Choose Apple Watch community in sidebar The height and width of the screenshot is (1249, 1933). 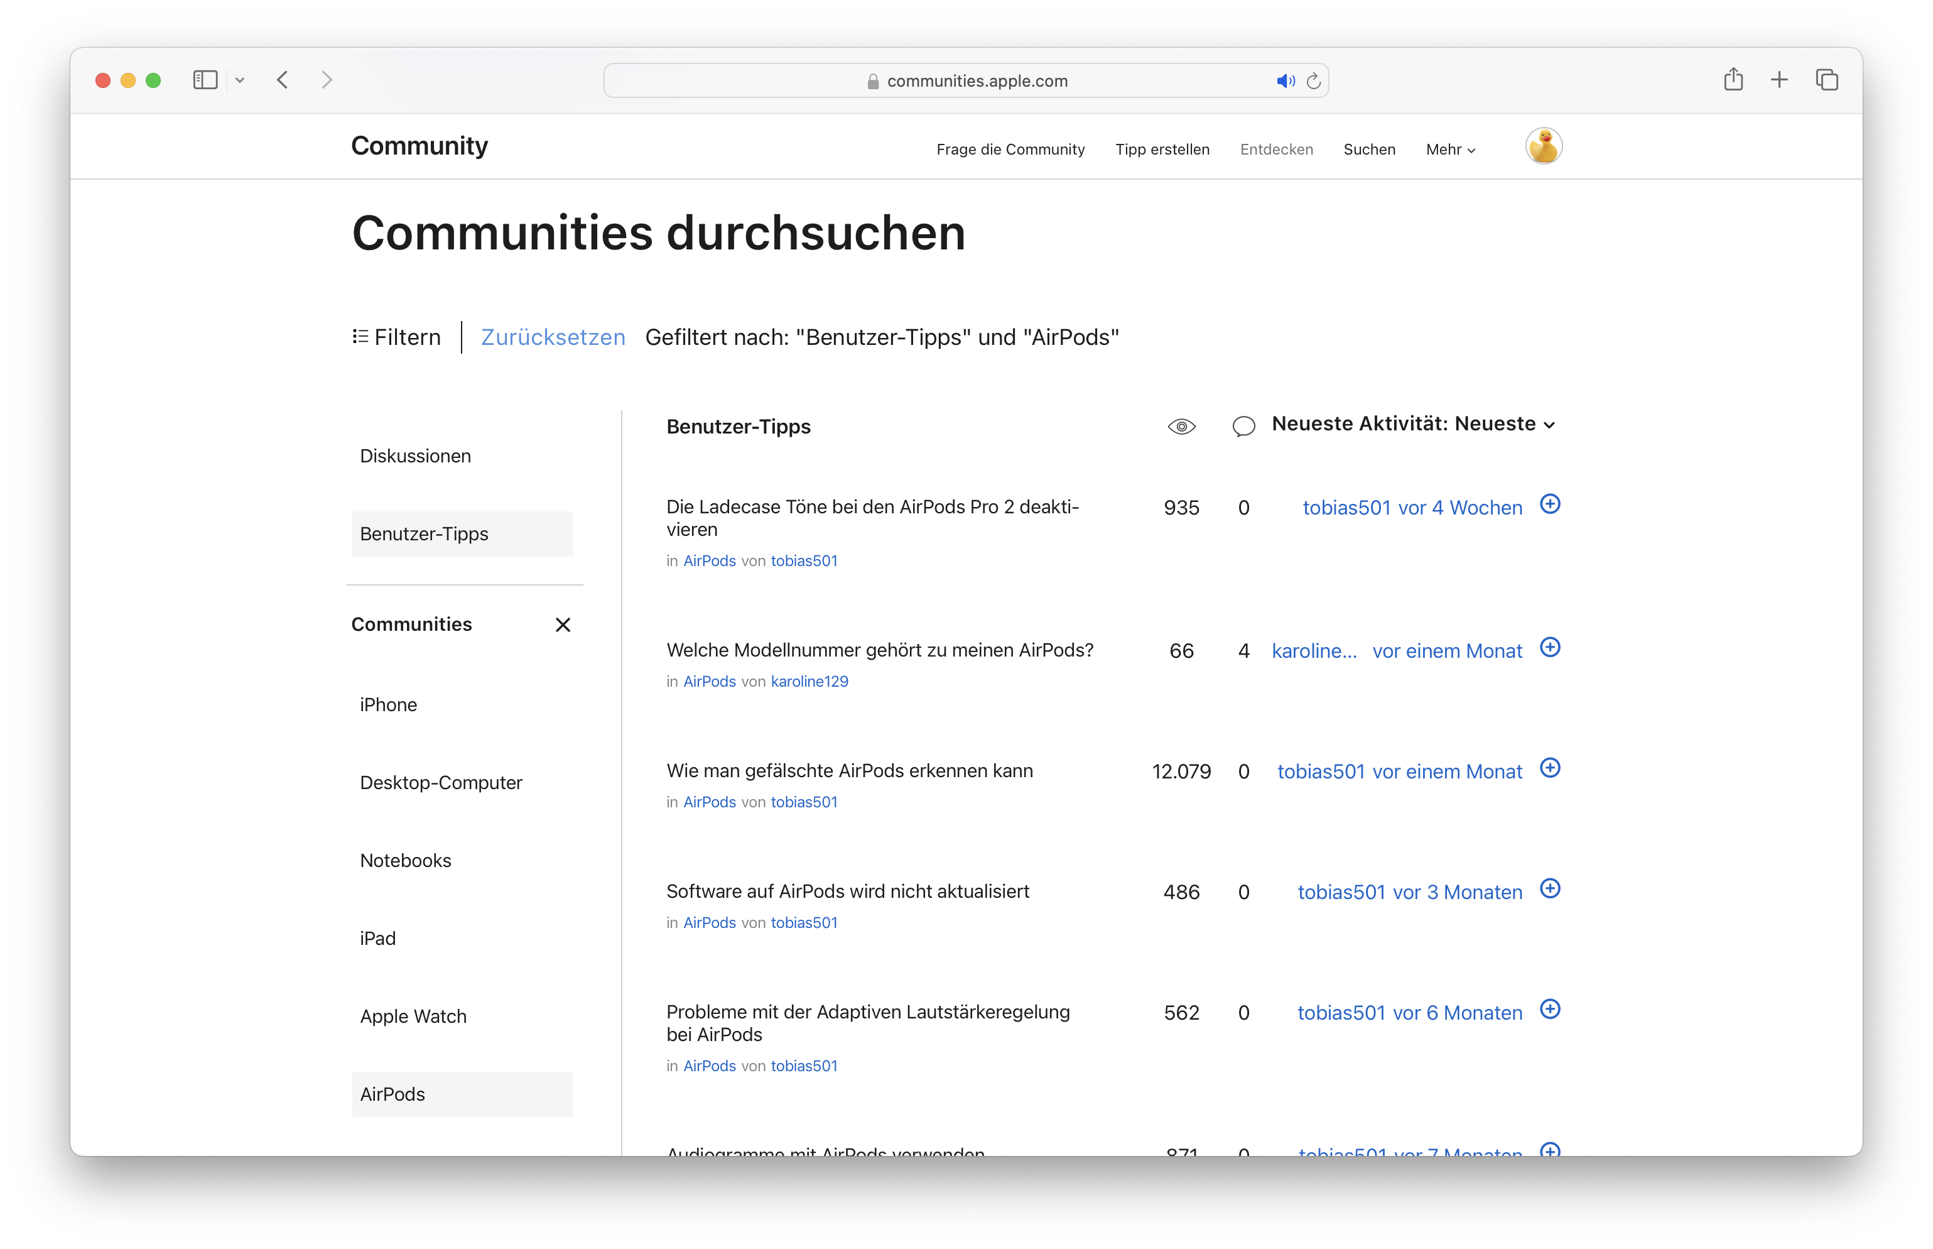pyautogui.click(x=413, y=1017)
